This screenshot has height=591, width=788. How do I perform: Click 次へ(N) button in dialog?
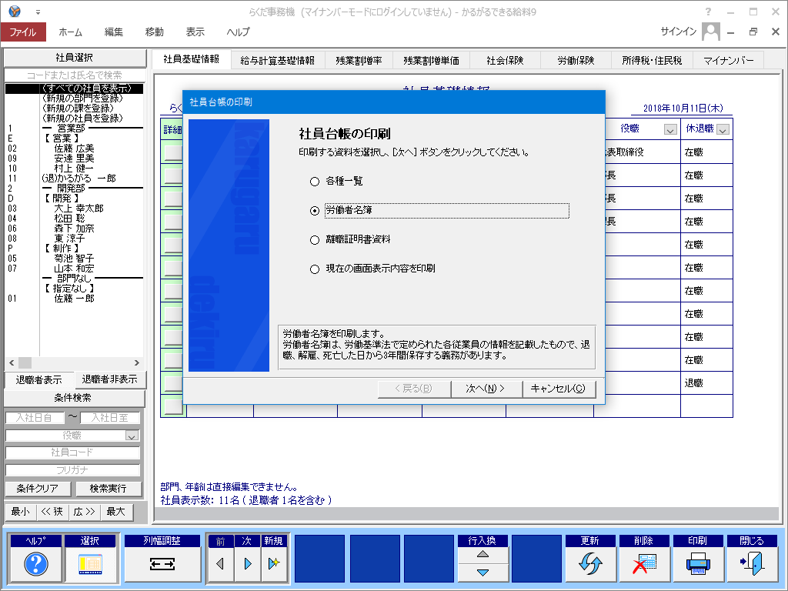(486, 389)
